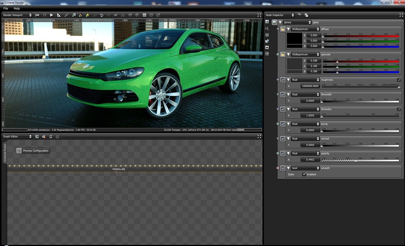Image resolution: width=405 pixels, height=246 pixels.
Task: Maximize the Node Inspector panel
Action: coord(401,15)
